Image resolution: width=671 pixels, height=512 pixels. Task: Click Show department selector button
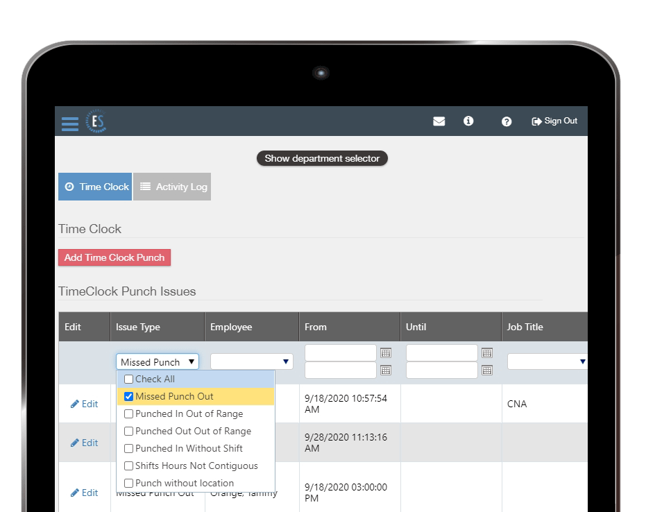pos(322,158)
